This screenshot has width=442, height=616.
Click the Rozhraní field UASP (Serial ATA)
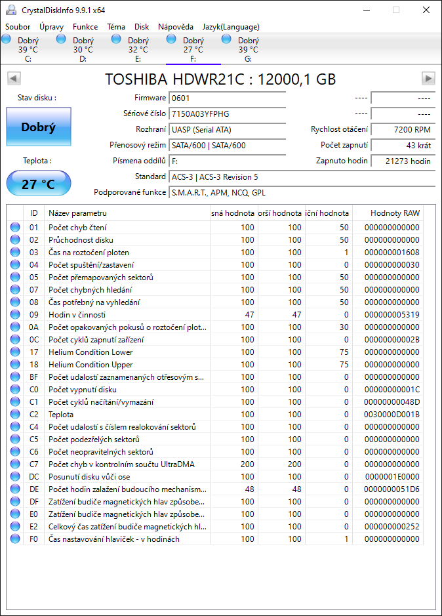[x=227, y=129]
